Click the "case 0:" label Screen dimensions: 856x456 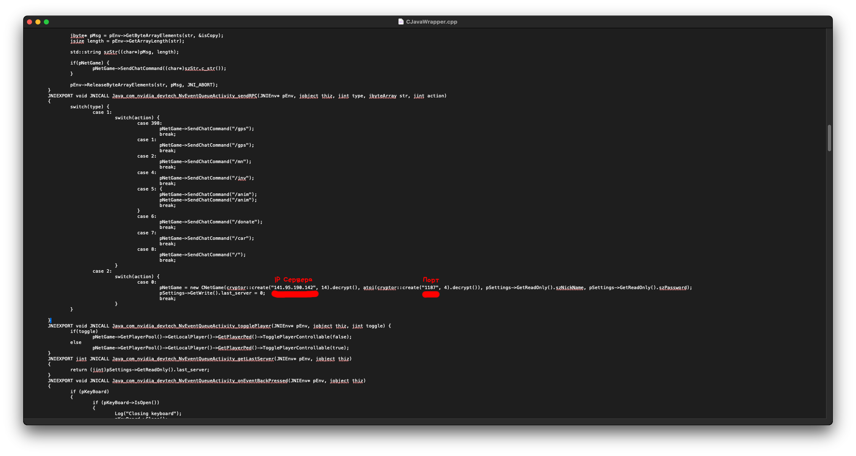point(147,282)
